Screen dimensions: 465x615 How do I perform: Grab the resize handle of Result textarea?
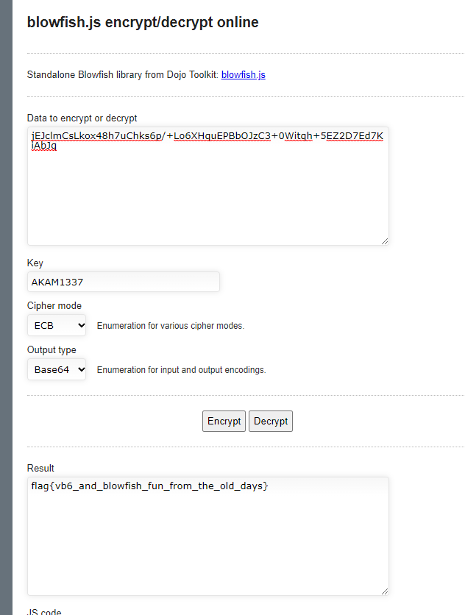click(x=385, y=591)
